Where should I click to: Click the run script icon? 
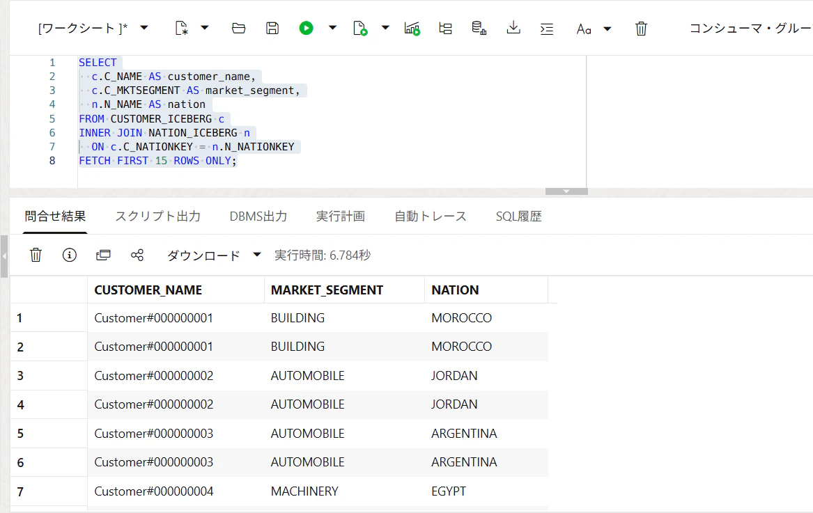[360, 28]
